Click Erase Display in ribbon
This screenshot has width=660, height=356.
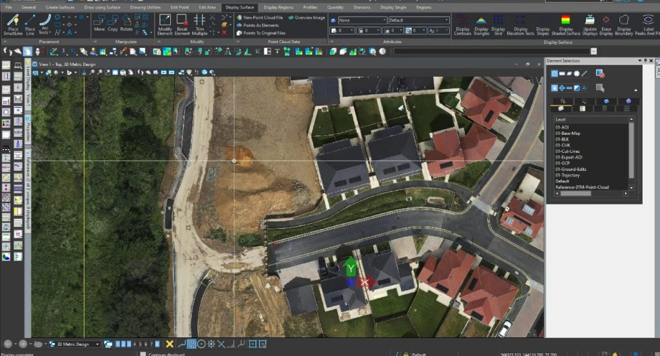(x=606, y=25)
